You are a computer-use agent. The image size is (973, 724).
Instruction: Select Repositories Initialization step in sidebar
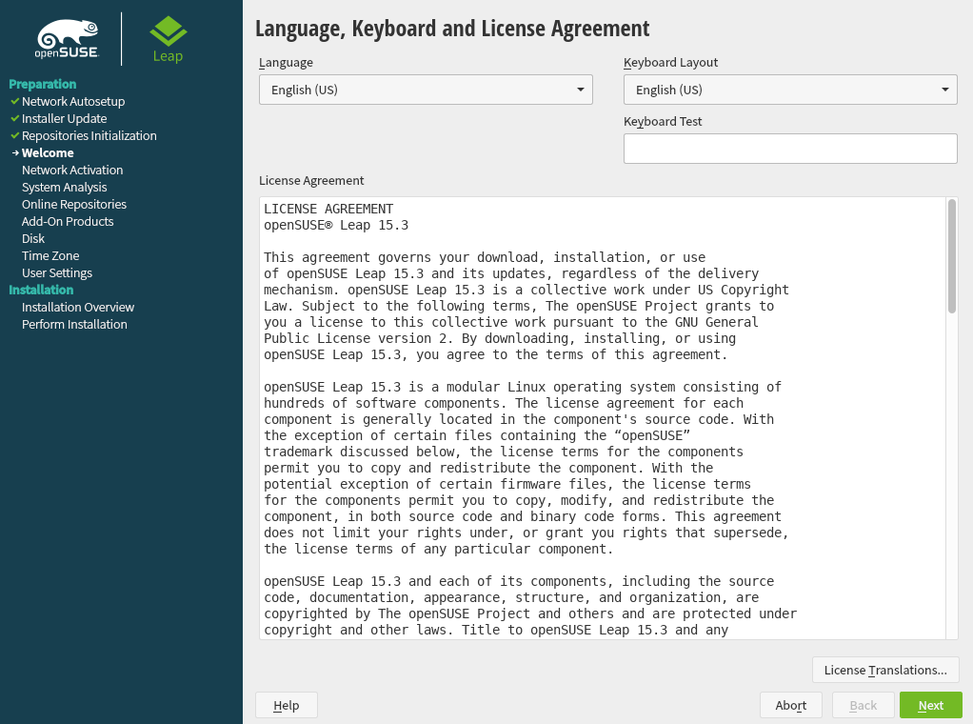[89, 135]
